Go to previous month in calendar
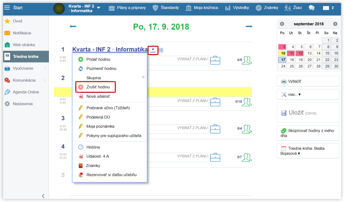 [x=282, y=24]
